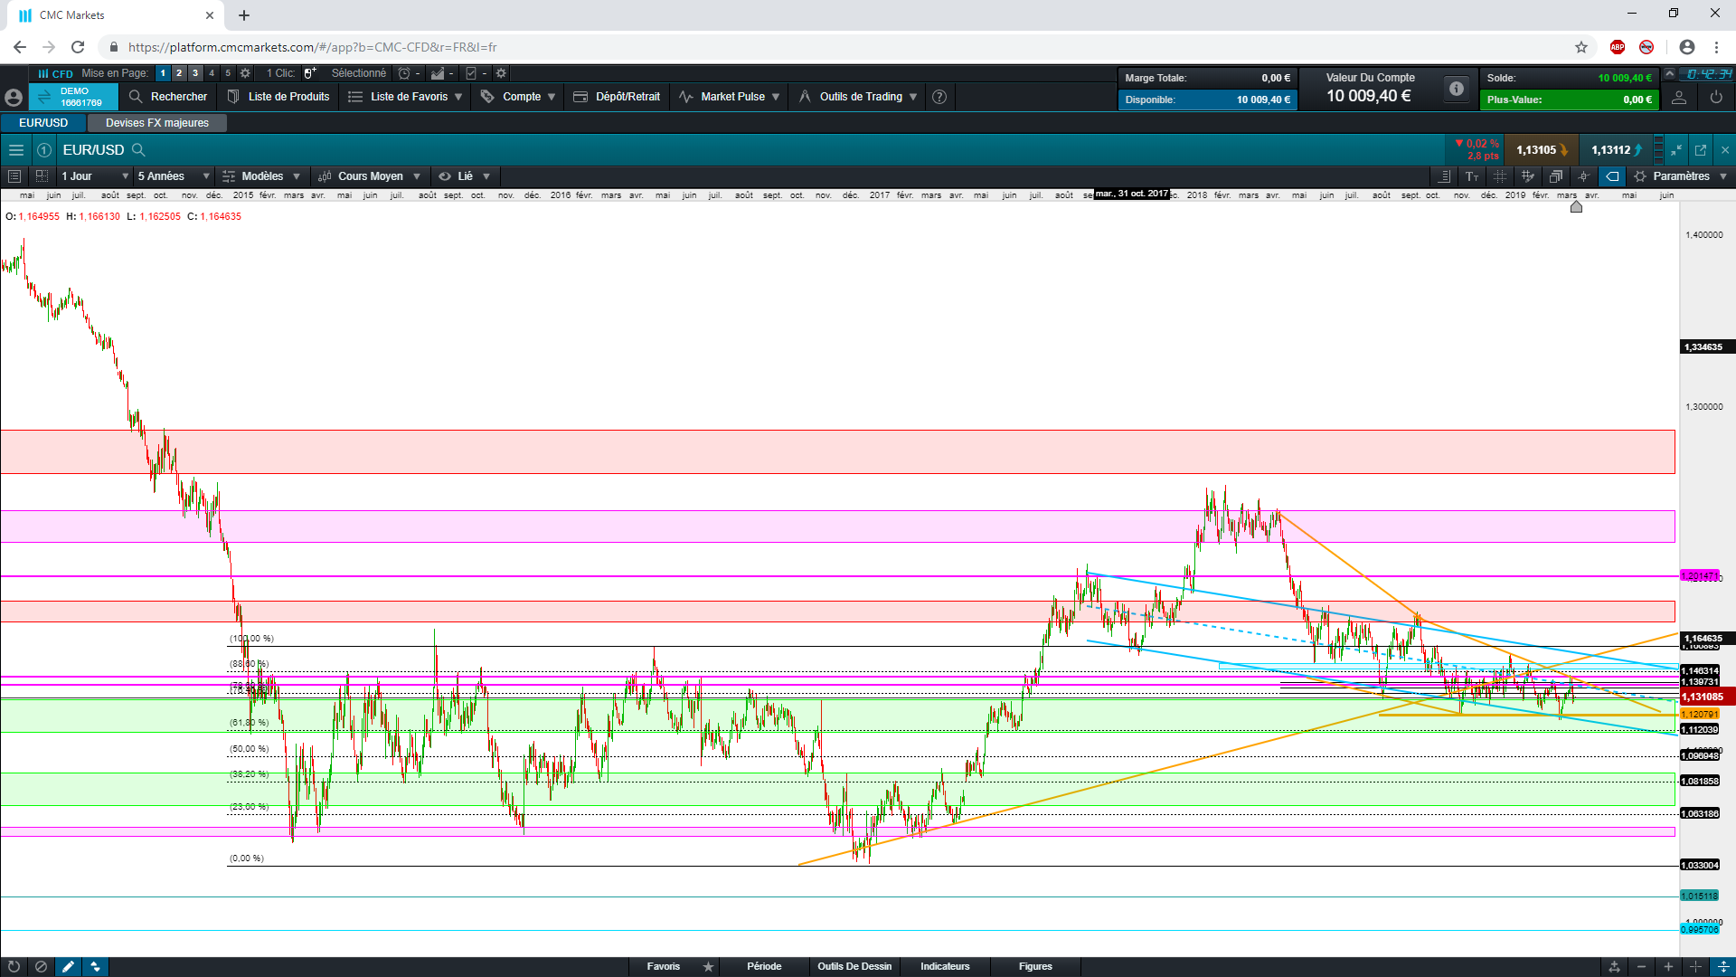Click the account info icon
Screen dimensions: 1736x977
click(1456, 89)
